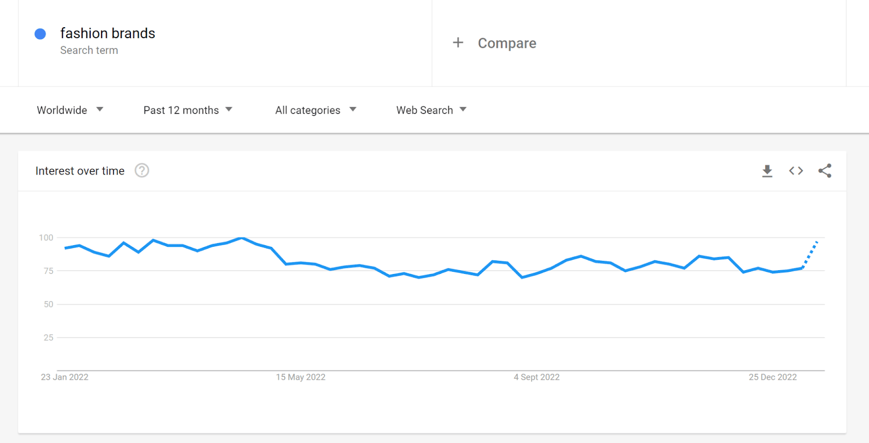
Task: Download the interest over time CSV
Action: [767, 171]
